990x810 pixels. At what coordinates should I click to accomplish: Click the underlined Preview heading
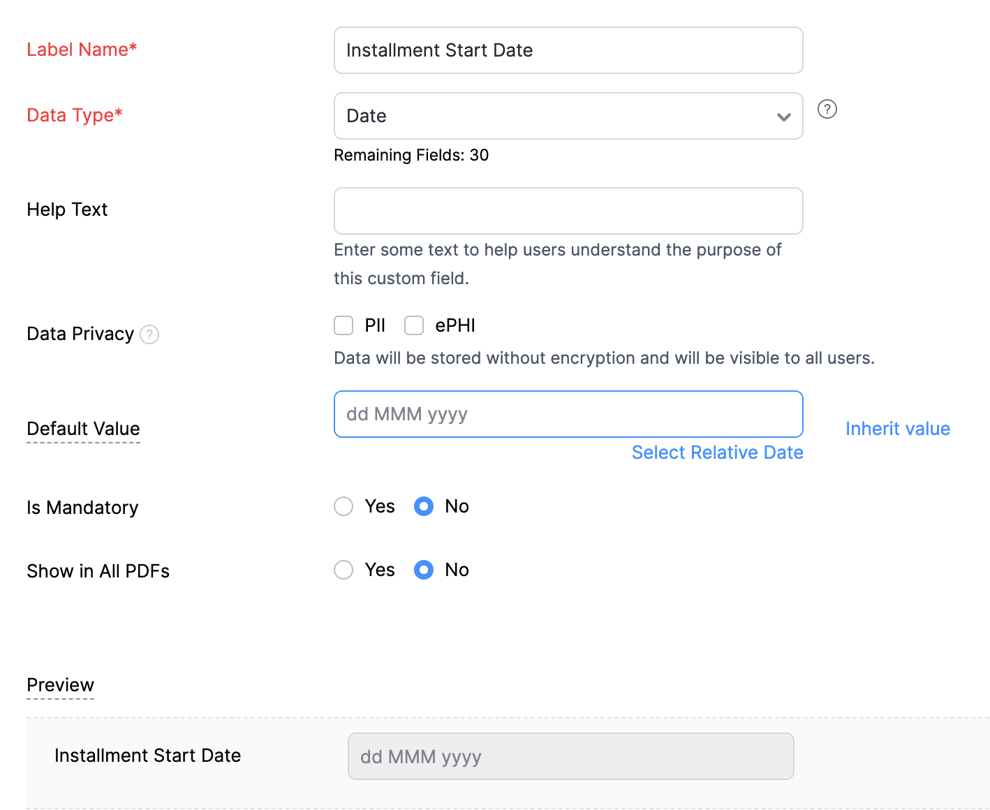[x=61, y=685]
